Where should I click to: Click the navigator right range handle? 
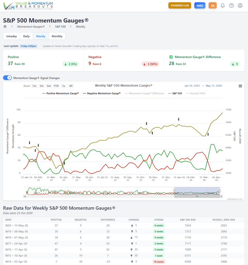tap(220, 191)
